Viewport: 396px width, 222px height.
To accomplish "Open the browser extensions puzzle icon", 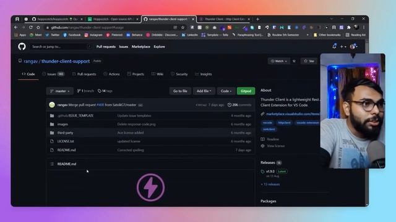I will 349,27.
